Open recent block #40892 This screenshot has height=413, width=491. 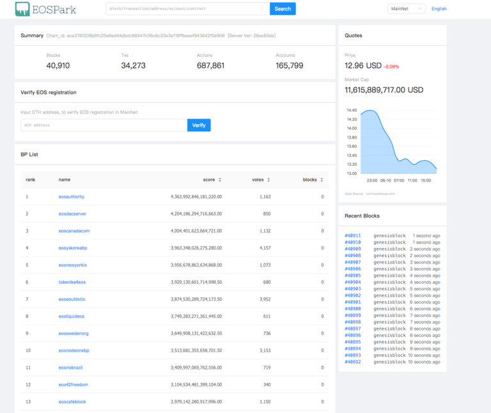tap(352, 362)
